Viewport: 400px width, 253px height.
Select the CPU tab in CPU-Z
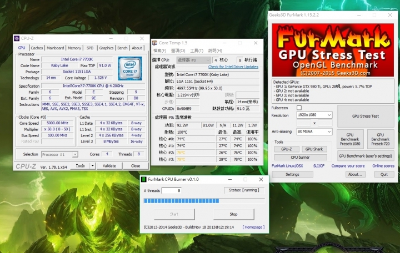click(22, 48)
